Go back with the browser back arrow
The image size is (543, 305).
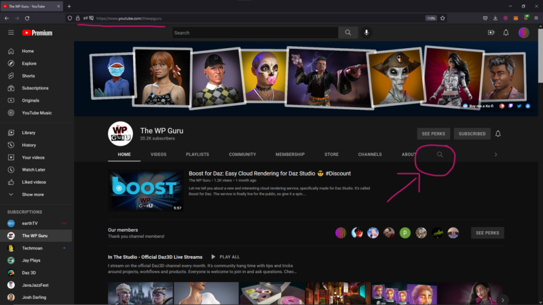point(7,18)
